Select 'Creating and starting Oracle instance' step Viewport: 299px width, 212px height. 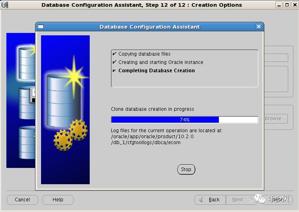point(161,62)
